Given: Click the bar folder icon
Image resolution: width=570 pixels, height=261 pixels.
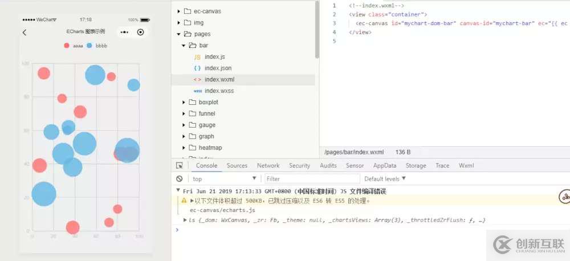Looking at the screenshot, I should click(x=193, y=46).
